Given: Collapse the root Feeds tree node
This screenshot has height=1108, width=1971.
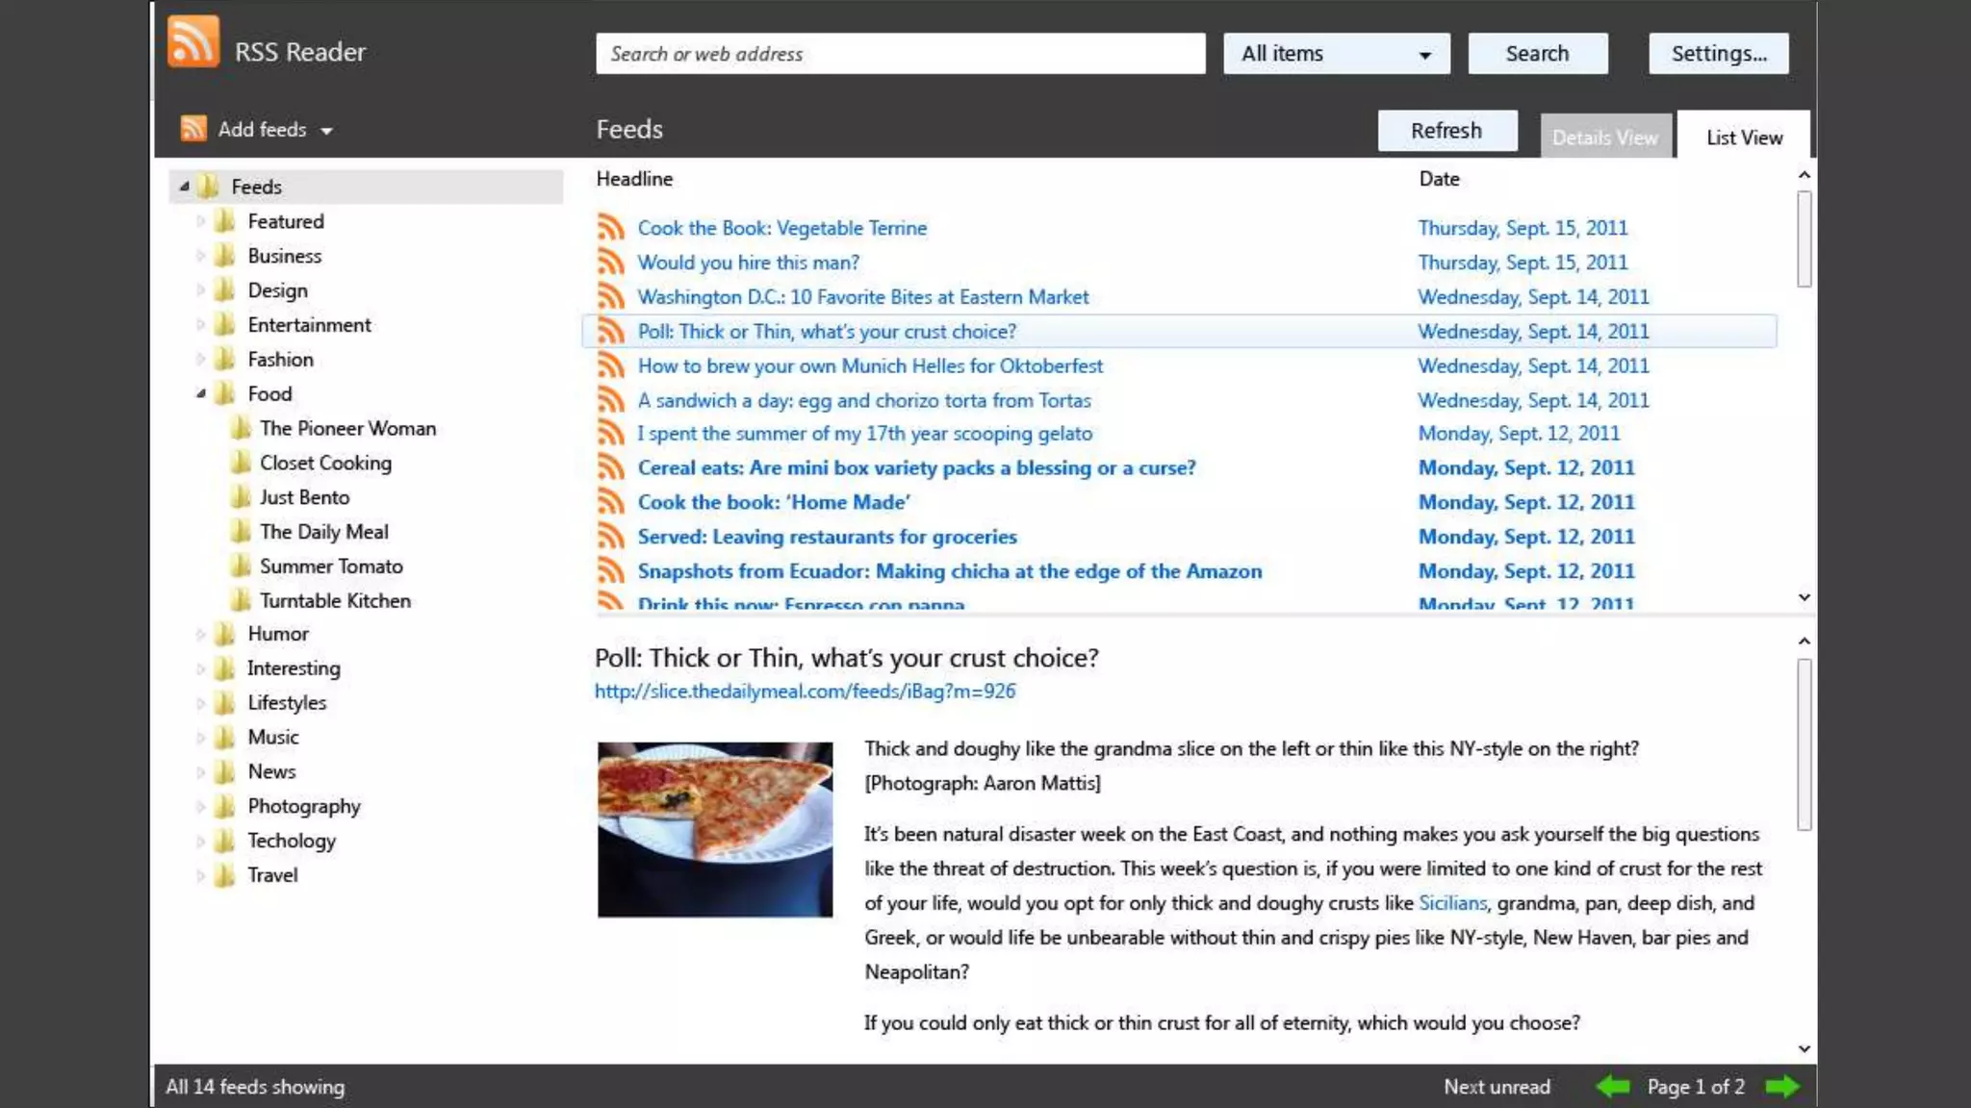Looking at the screenshot, I should point(184,187).
